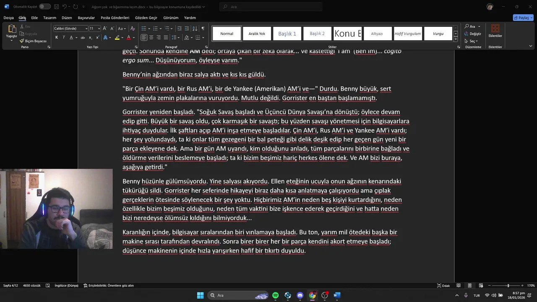Apply italic with the T button
Screen dimensions: 537x302
[x=64, y=37]
